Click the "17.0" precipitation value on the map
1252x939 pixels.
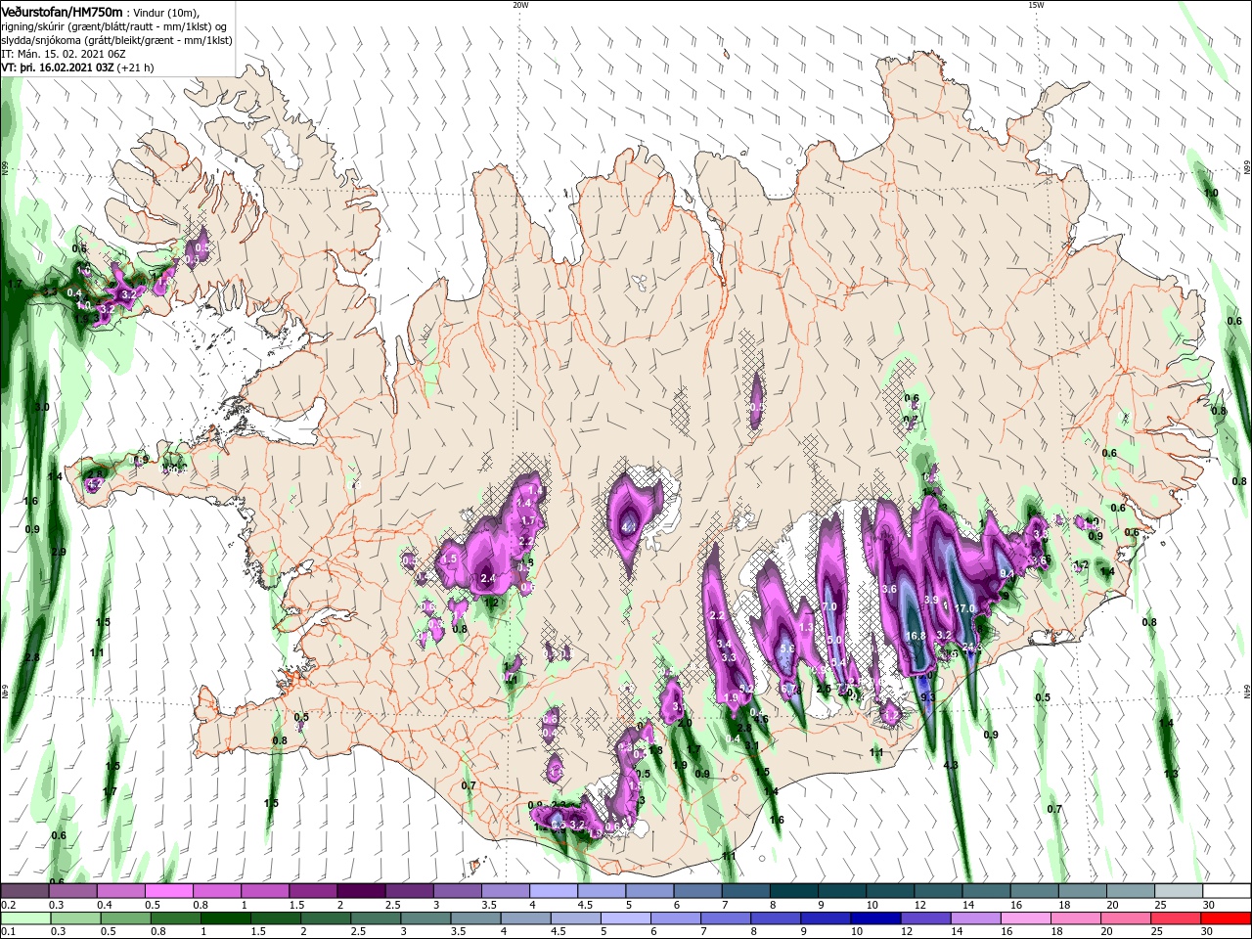click(965, 608)
